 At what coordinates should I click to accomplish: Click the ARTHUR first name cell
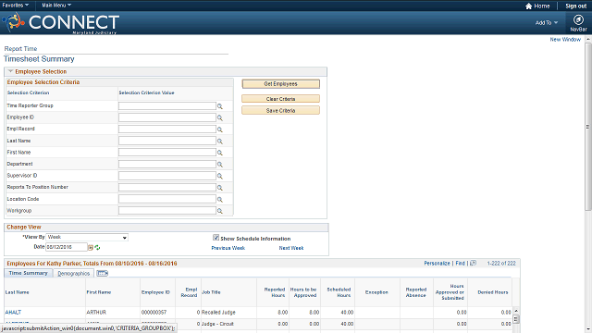(x=96, y=313)
